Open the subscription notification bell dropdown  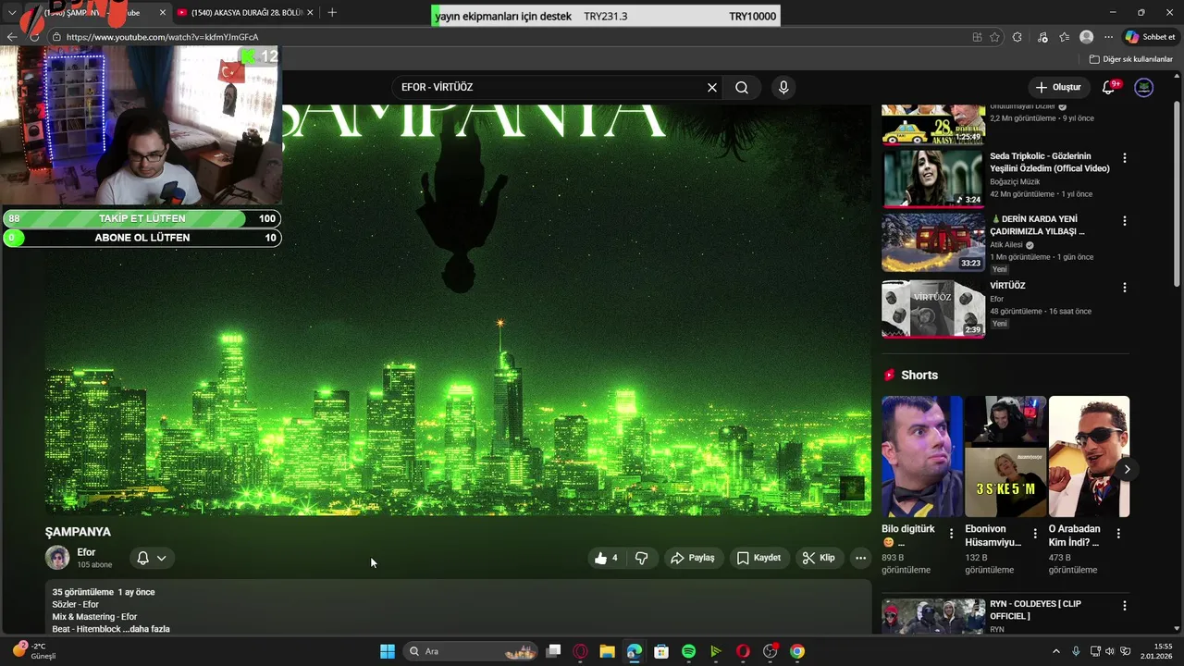[151, 558]
